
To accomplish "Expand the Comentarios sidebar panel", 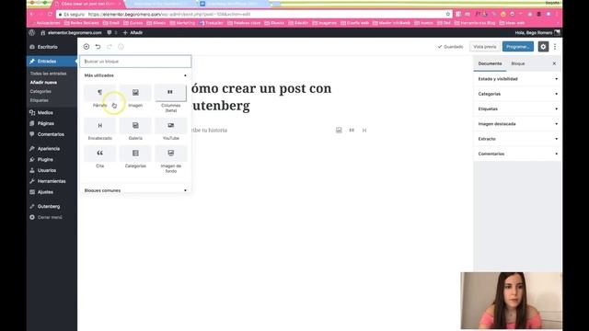I will (x=517, y=154).
